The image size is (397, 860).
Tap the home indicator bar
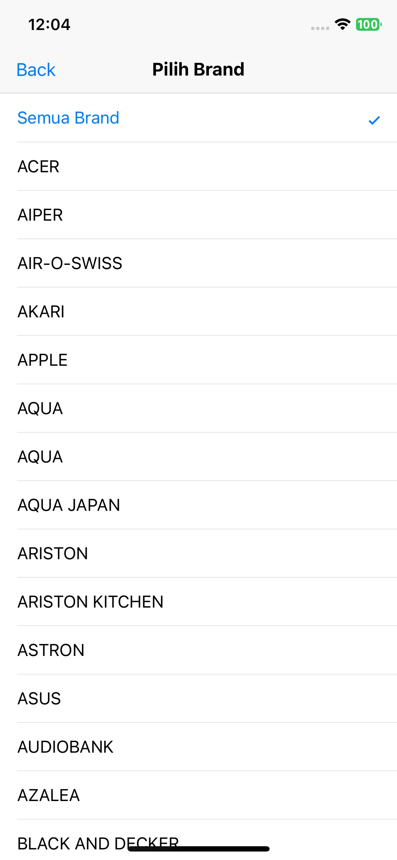199,849
